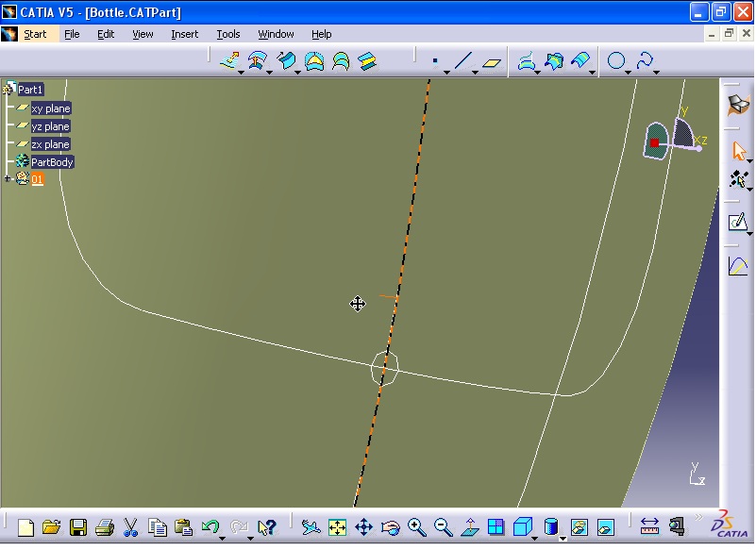Open dropdown arrow under Point tool
756x550 pixels.
[446, 73]
